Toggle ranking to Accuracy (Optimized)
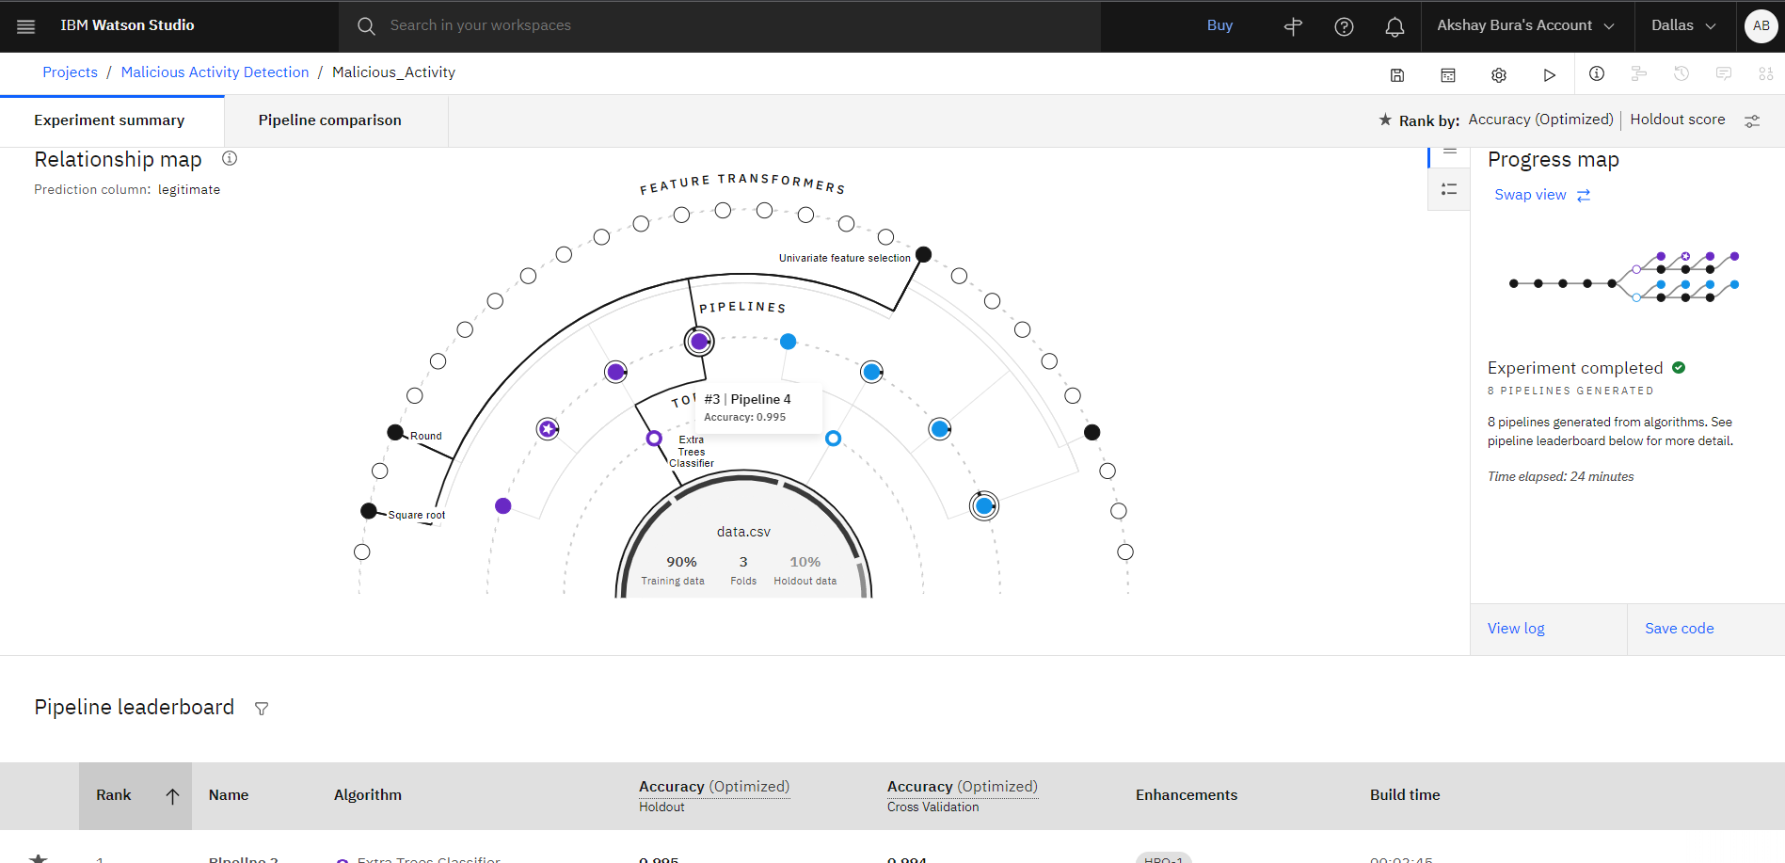Image resolution: width=1785 pixels, height=863 pixels. pyautogui.click(x=1540, y=120)
